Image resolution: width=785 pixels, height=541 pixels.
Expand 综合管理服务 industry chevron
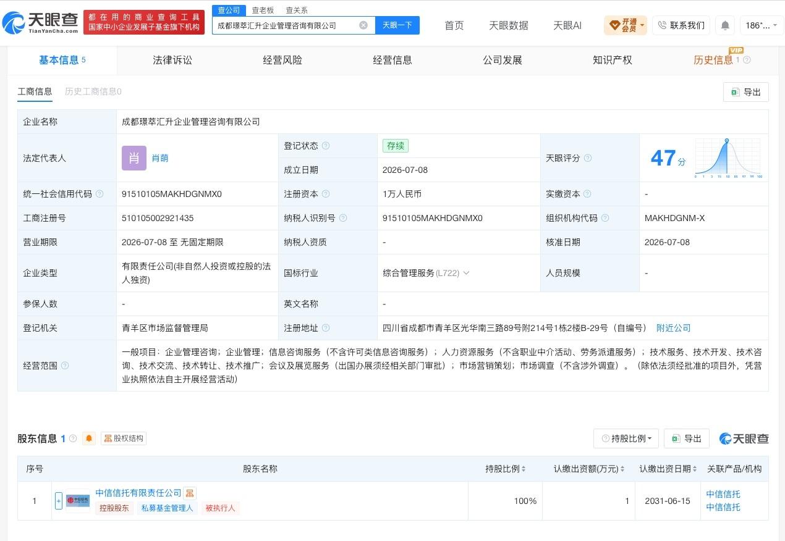(466, 273)
